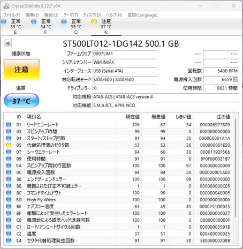Image resolution: width=243 pixels, height=249 pixels.
Task: Open the ヘルプ(H) menu
Action: 114,15
